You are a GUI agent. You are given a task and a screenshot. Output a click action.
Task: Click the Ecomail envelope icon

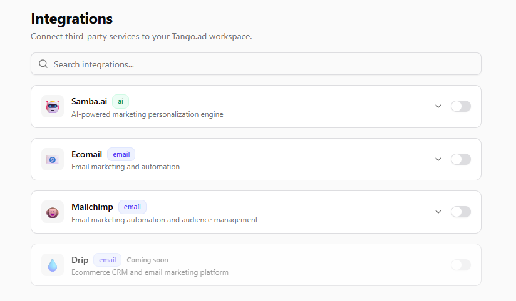point(53,159)
